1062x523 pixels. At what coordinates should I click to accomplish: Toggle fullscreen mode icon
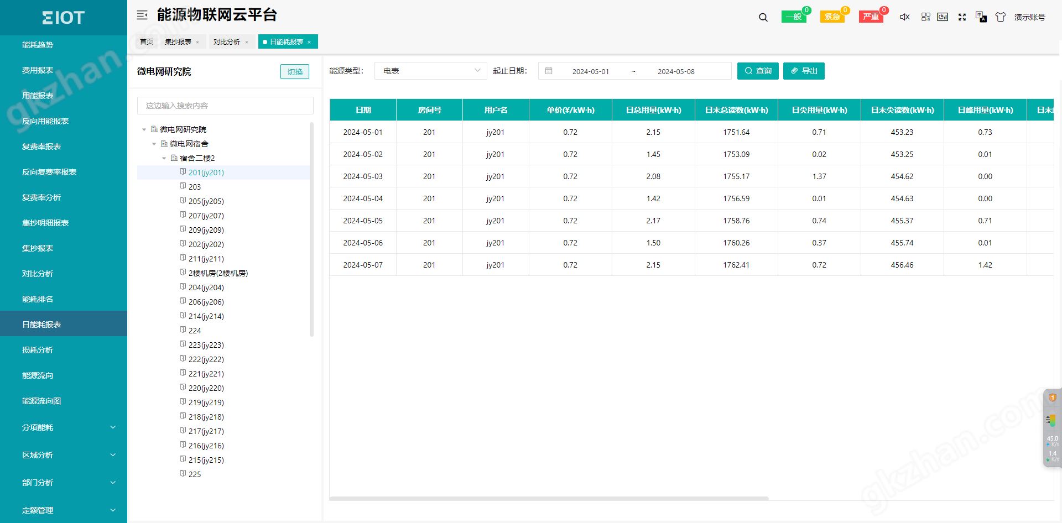(962, 17)
